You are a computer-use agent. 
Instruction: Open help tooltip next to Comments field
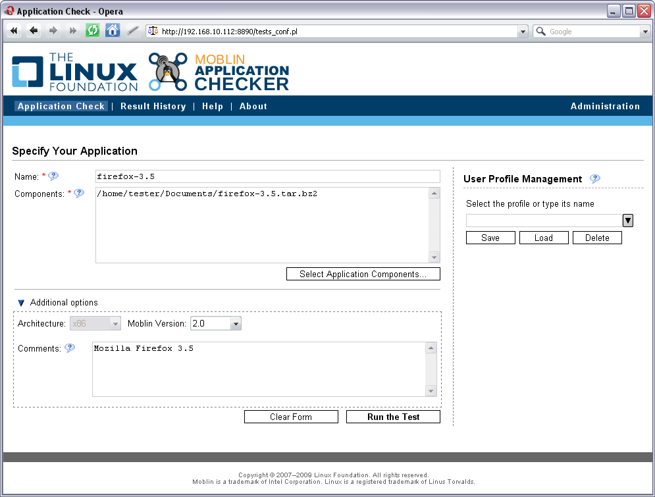pos(70,348)
